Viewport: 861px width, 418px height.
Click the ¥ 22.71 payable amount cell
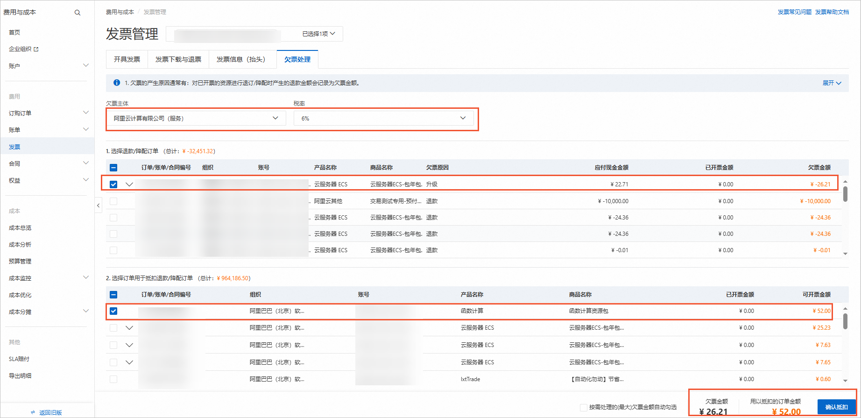[619, 184]
